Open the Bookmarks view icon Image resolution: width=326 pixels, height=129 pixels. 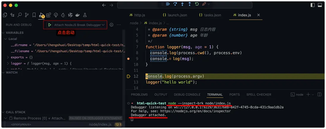click(34, 15)
